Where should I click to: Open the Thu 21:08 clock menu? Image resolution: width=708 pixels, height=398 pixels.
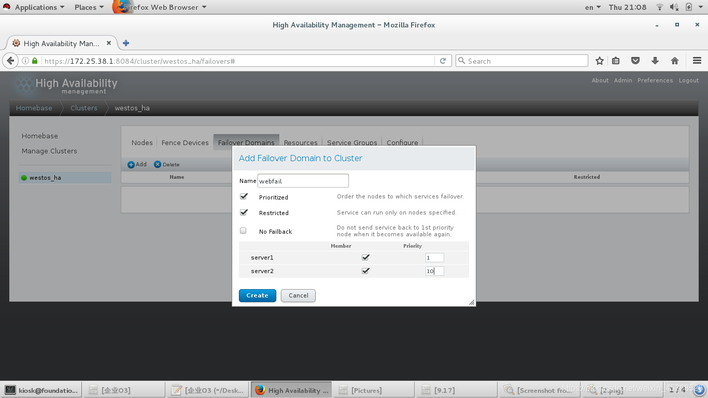pyautogui.click(x=628, y=7)
